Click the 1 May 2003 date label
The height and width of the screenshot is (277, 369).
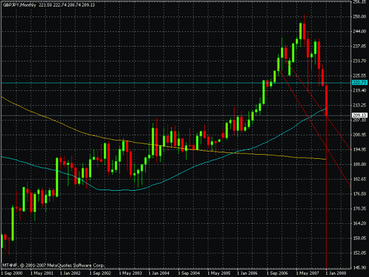coord(130,273)
